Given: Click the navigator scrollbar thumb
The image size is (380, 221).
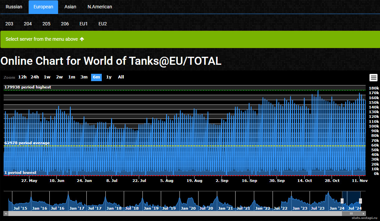Looking at the screenshot, I should (x=351, y=213).
